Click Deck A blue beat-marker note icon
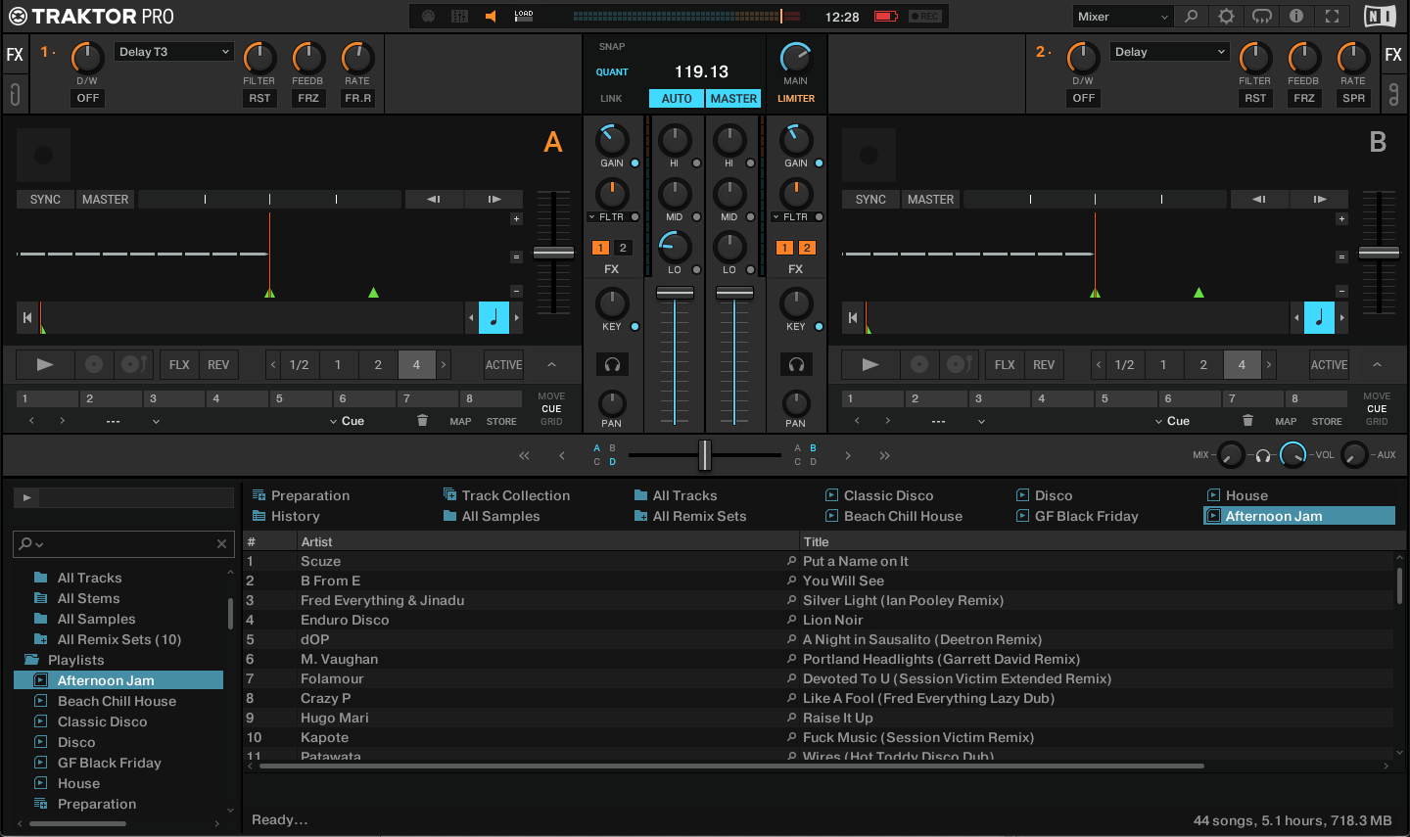 tap(493, 317)
